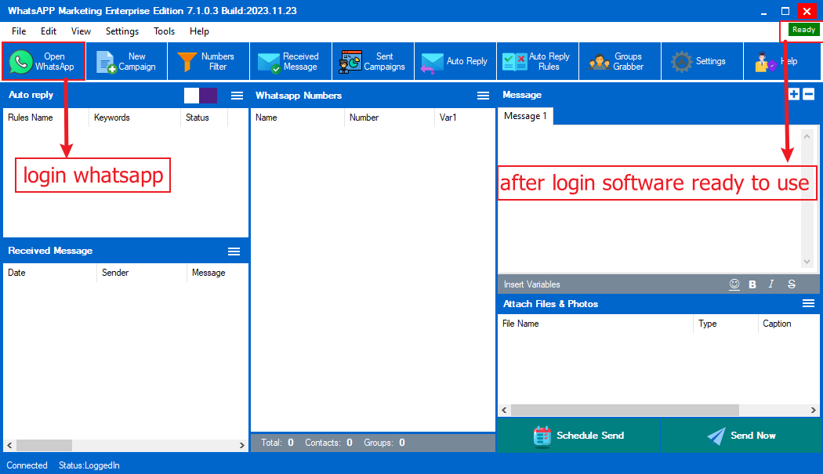This screenshot has width=823, height=474.
Task: Add a new message tab with plus
Action: tap(794, 95)
